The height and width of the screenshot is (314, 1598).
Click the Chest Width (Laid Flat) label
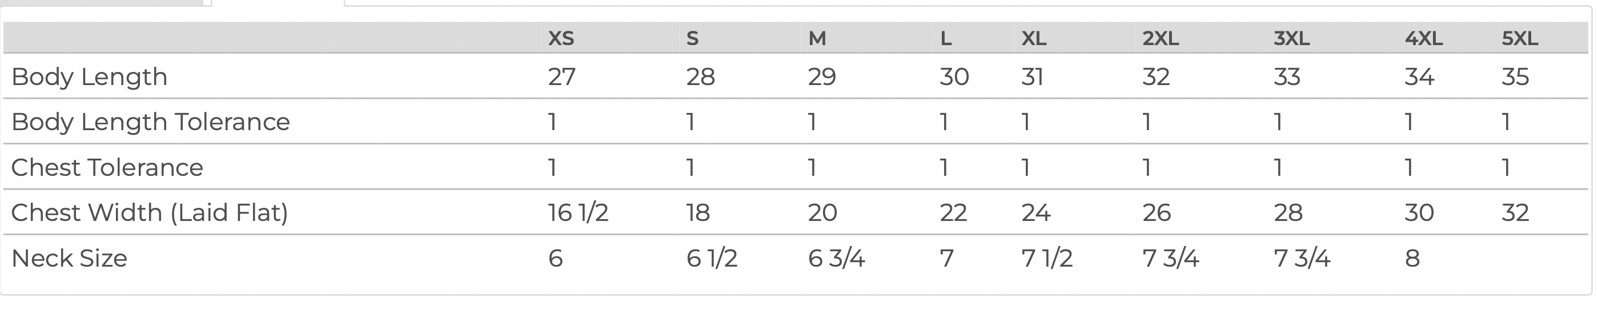pyautogui.click(x=150, y=213)
